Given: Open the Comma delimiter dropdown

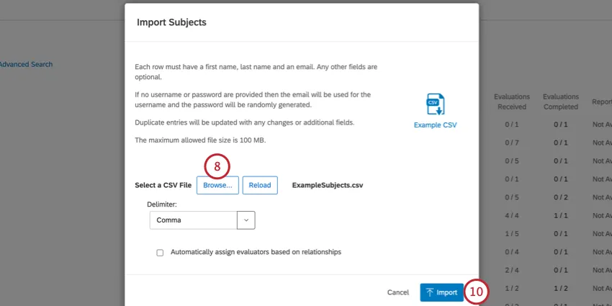Looking at the screenshot, I should (193, 220).
